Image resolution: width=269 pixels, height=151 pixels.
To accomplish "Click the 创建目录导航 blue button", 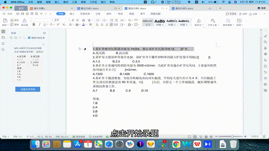I will coord(28,89).
